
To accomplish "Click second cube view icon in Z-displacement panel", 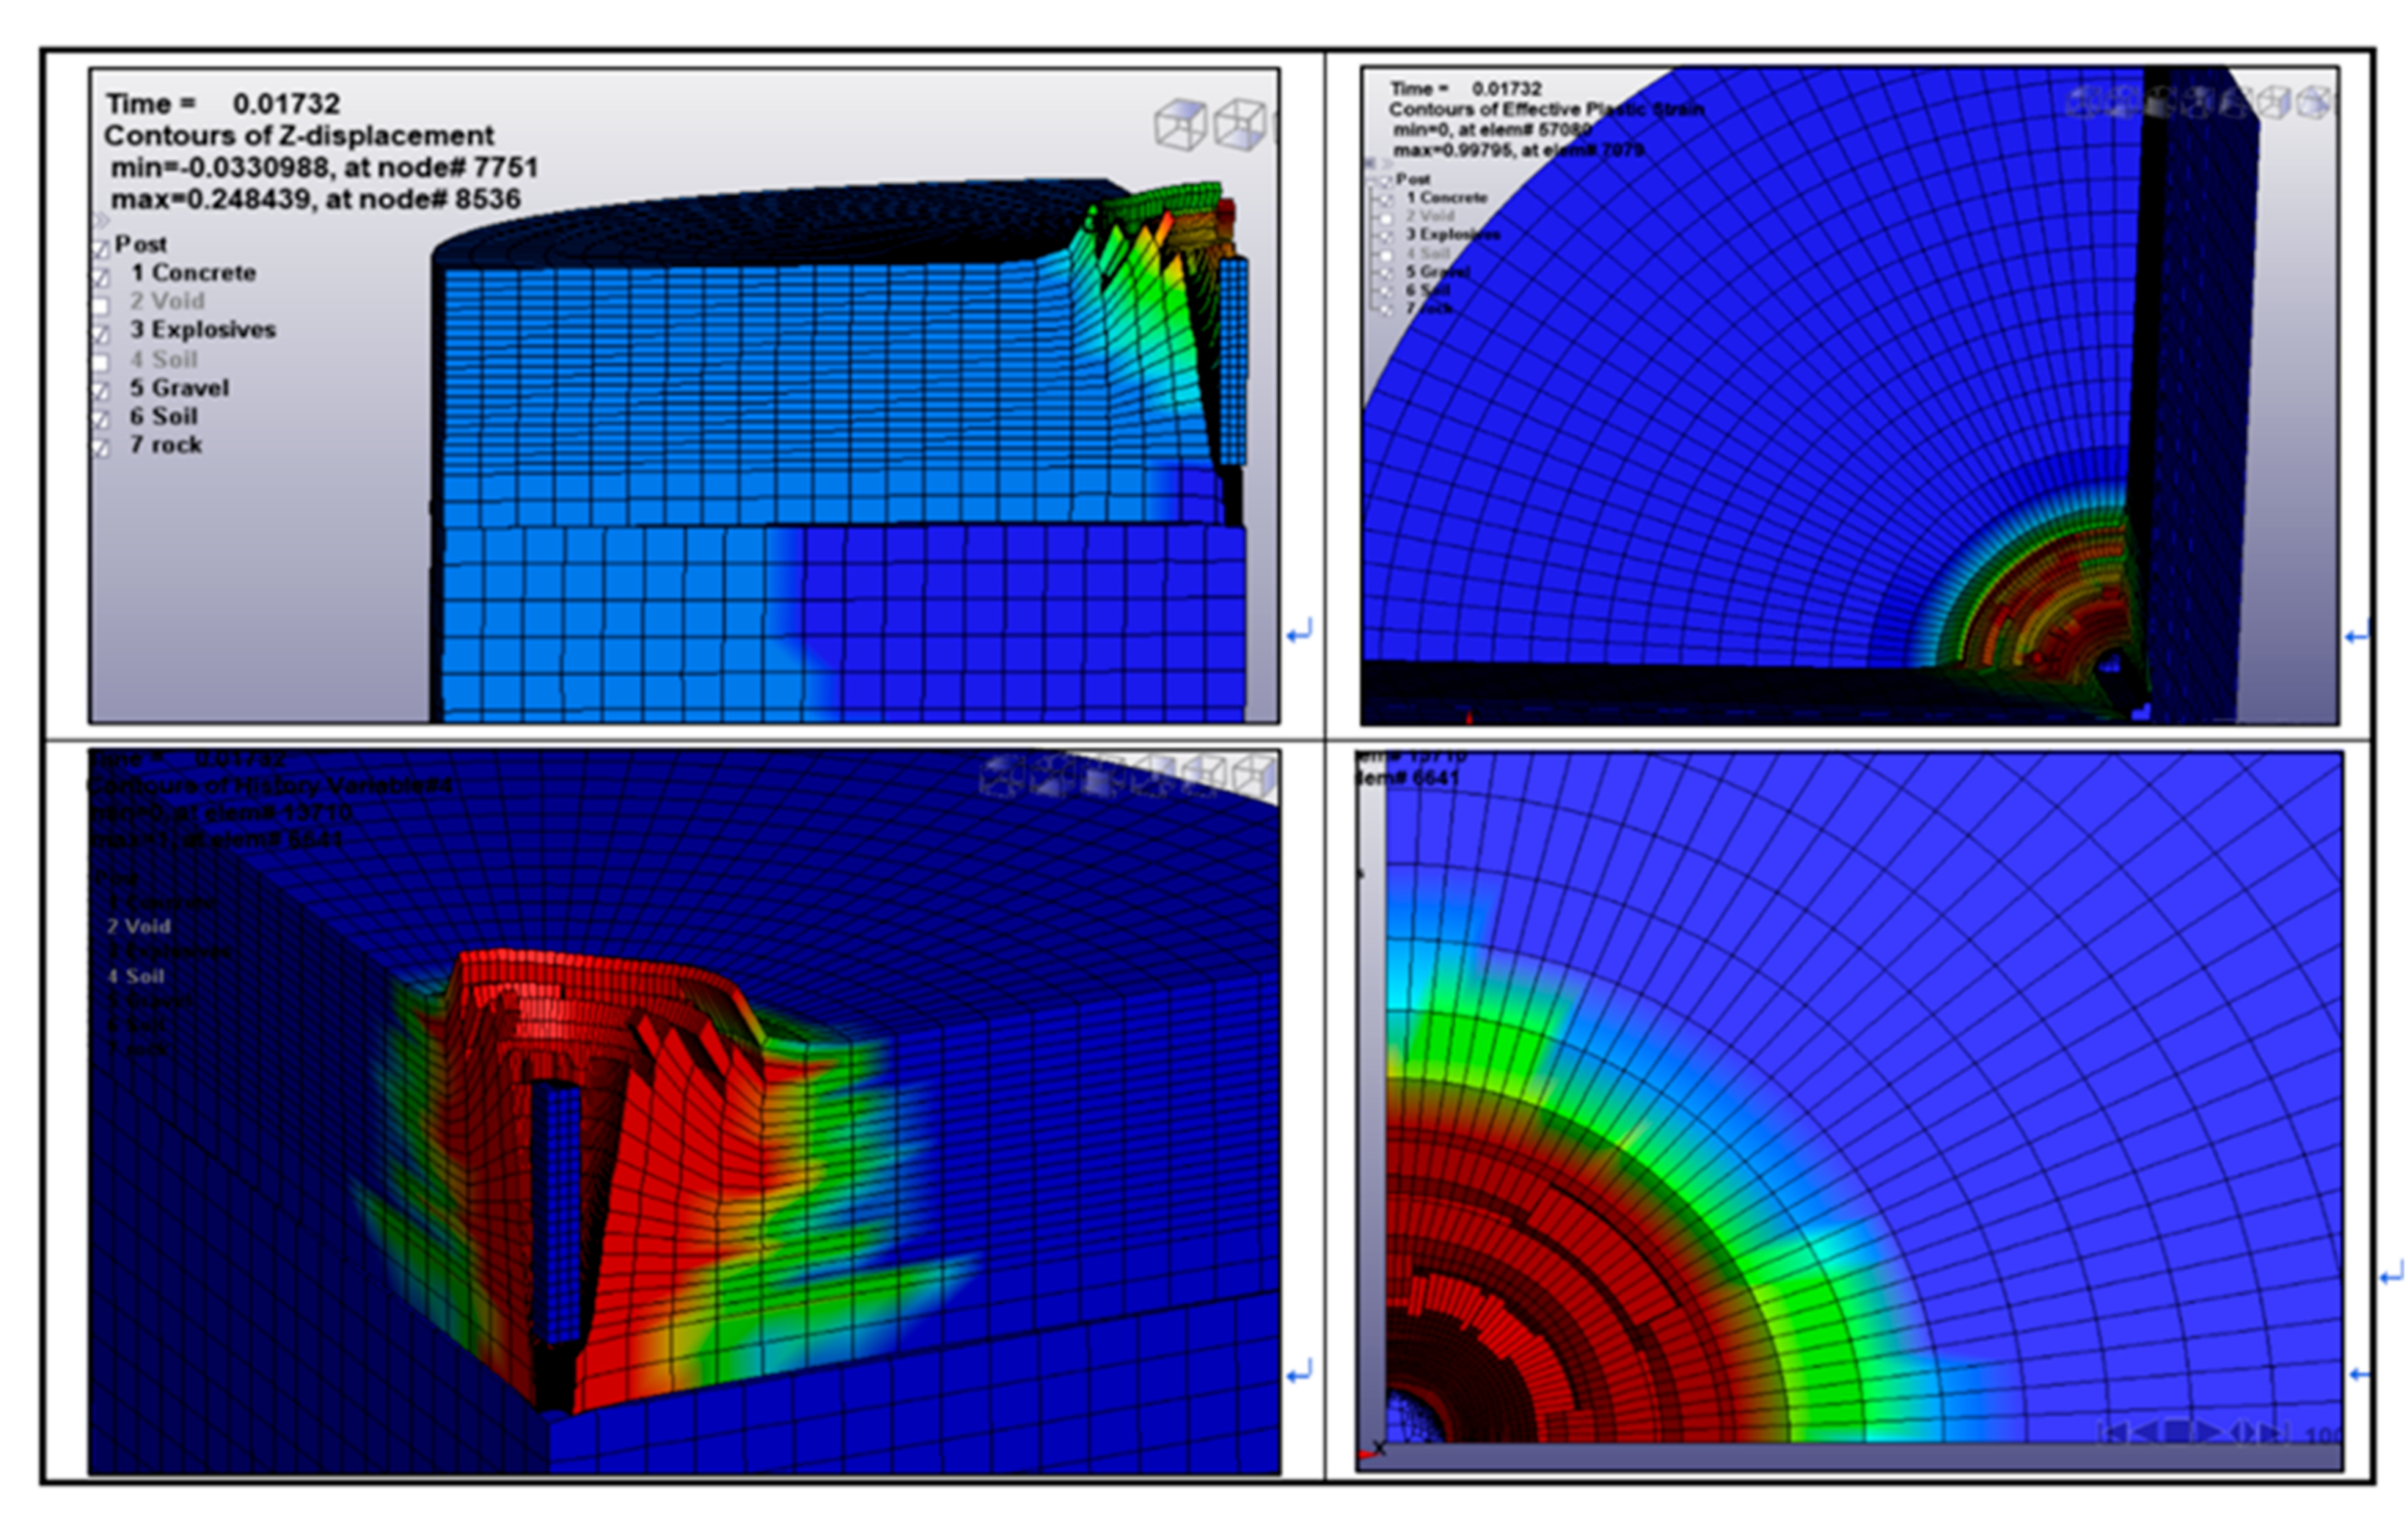I will 1240,125.
